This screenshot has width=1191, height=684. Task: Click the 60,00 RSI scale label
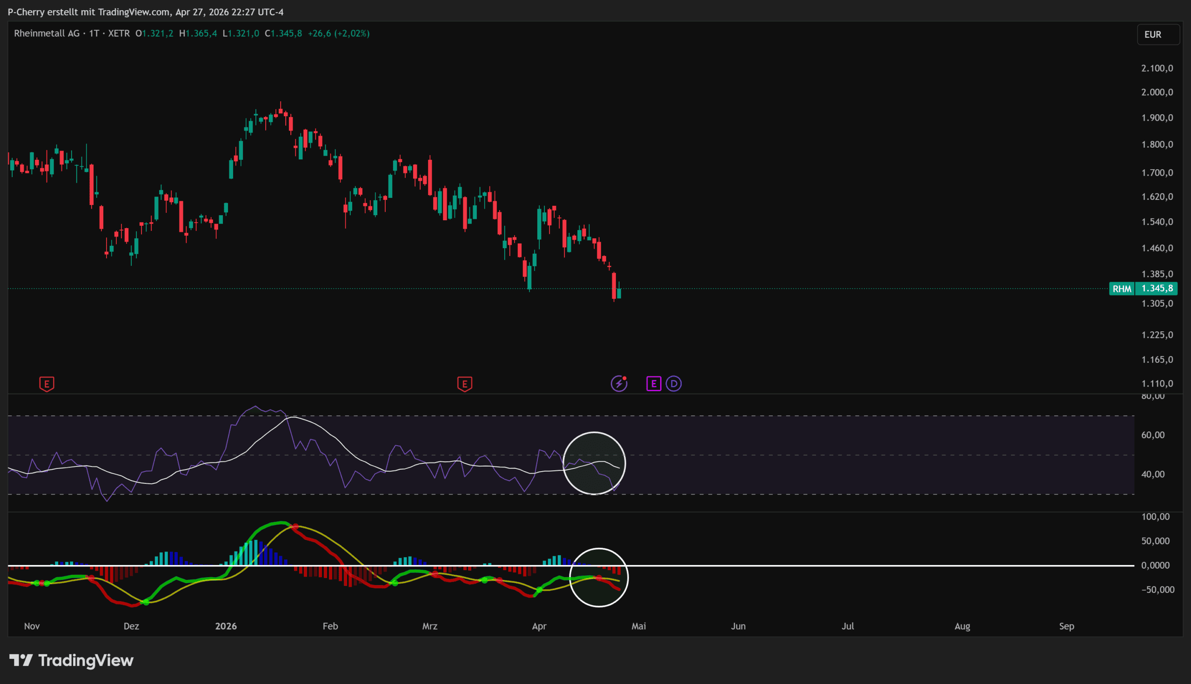click(1152, 435)
